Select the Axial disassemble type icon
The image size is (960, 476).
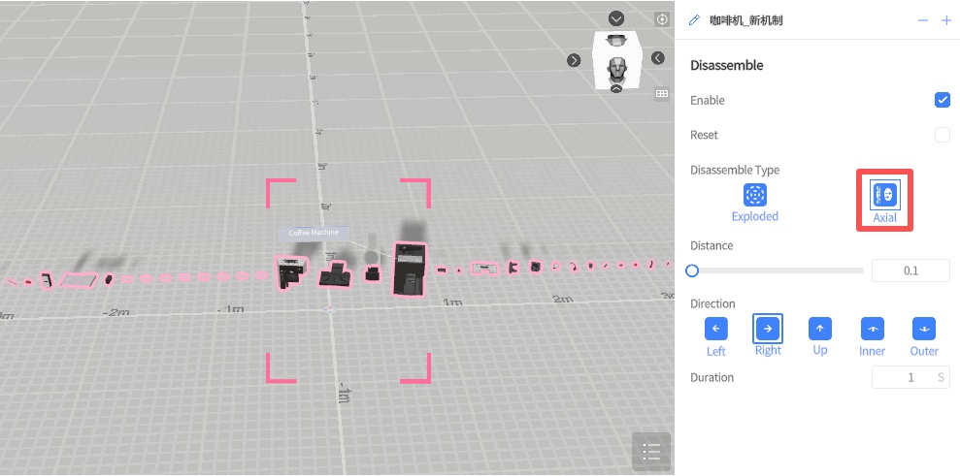pos(884,194)
